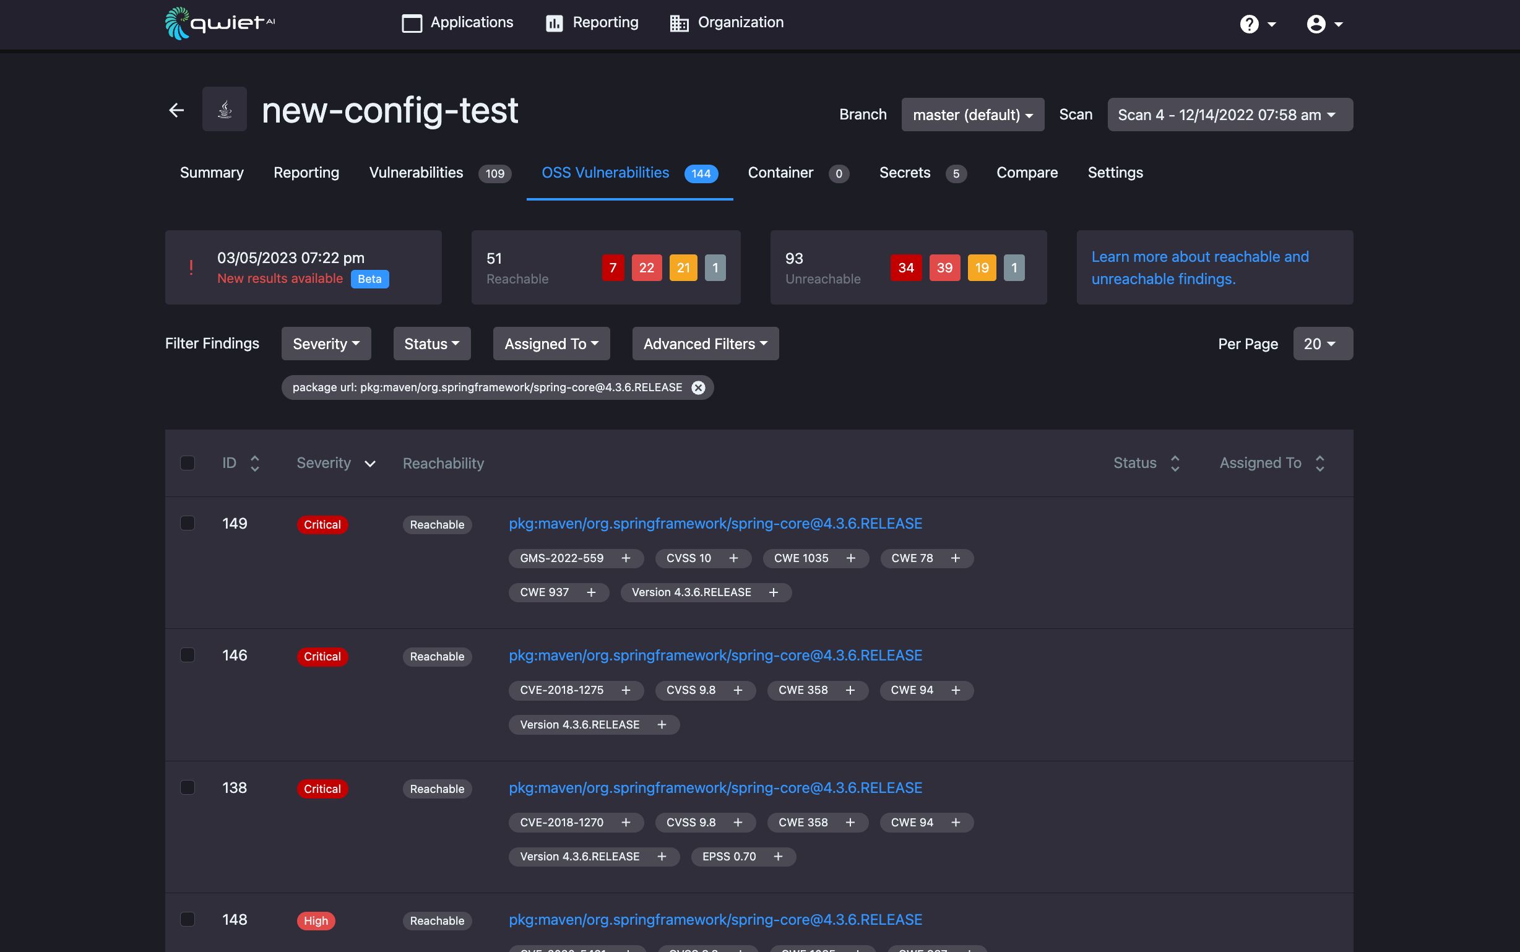Switch to the Secrets tab
Viewport: 1520px width, 952px height.
(x=923, y=173)
